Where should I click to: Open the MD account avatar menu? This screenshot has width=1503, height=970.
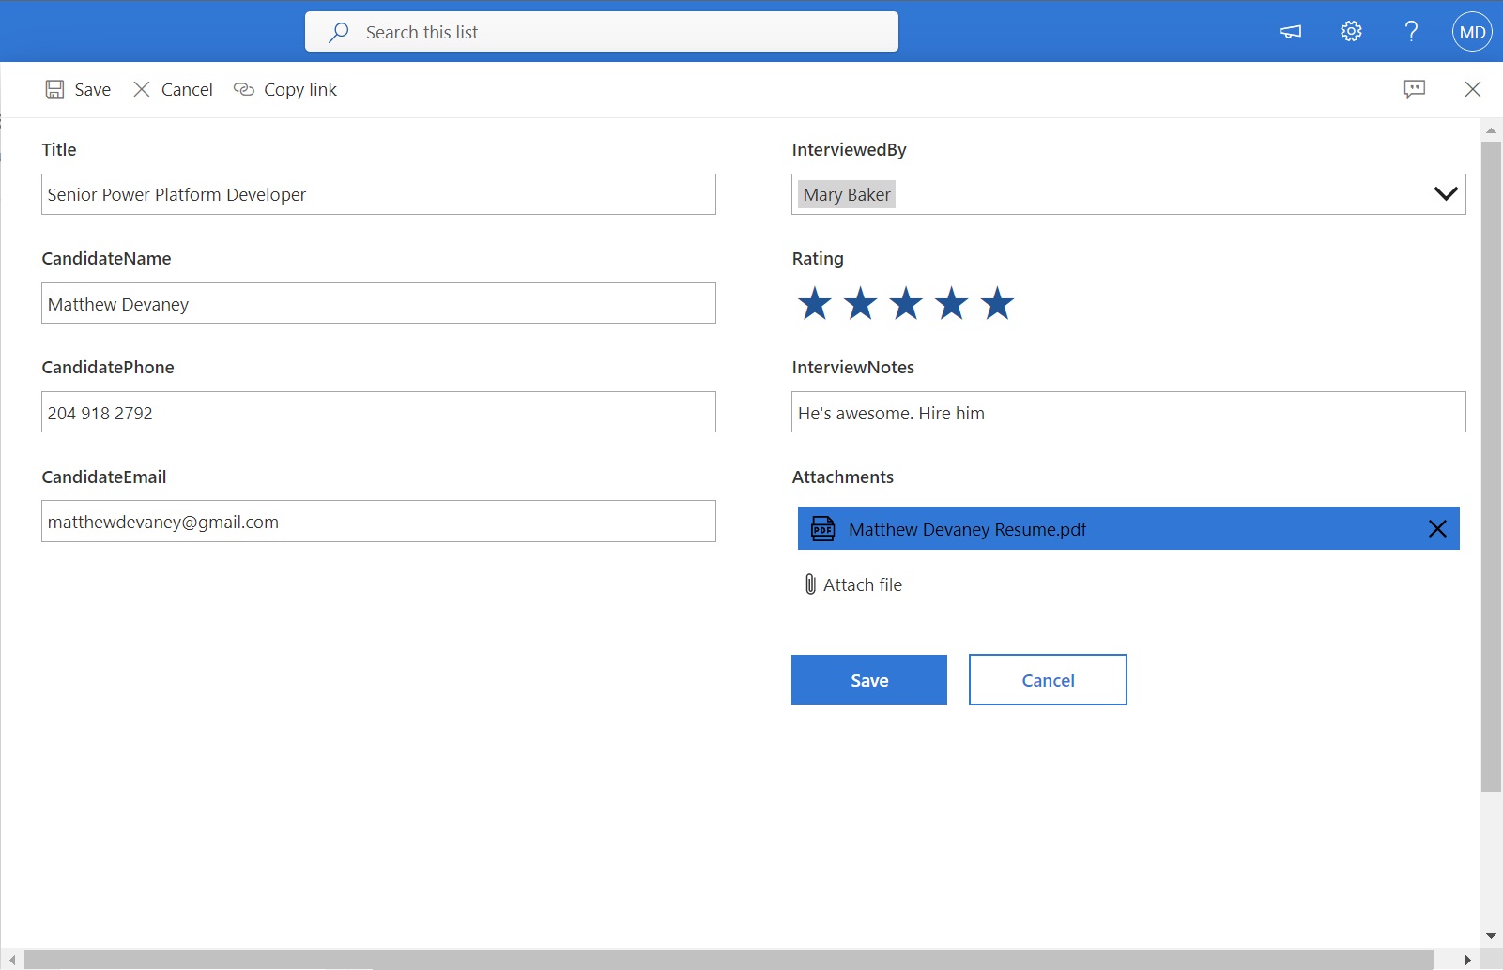[x=1471, y=31]
